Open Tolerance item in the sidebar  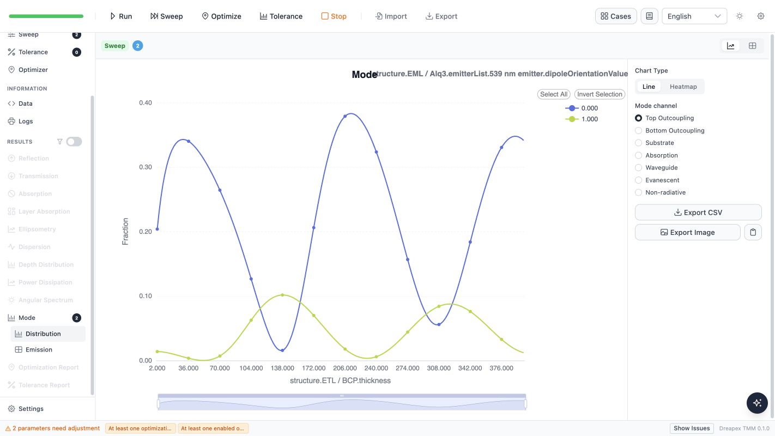[44, 52]
